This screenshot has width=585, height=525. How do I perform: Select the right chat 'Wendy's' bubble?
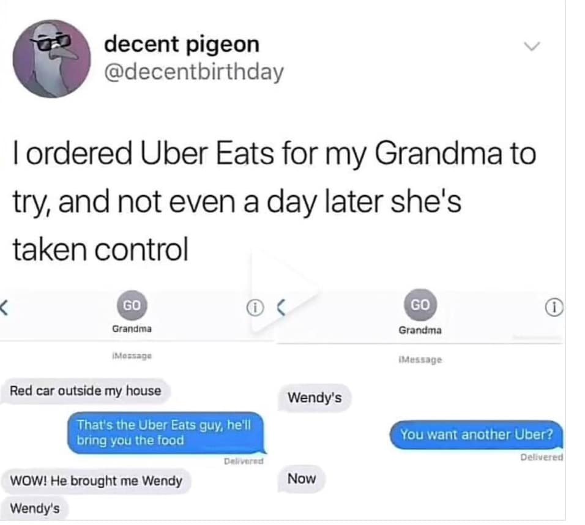(x=315, y=398)
